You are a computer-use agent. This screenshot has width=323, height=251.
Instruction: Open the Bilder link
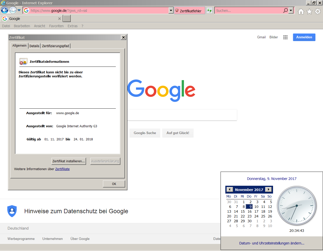[274, 37]
